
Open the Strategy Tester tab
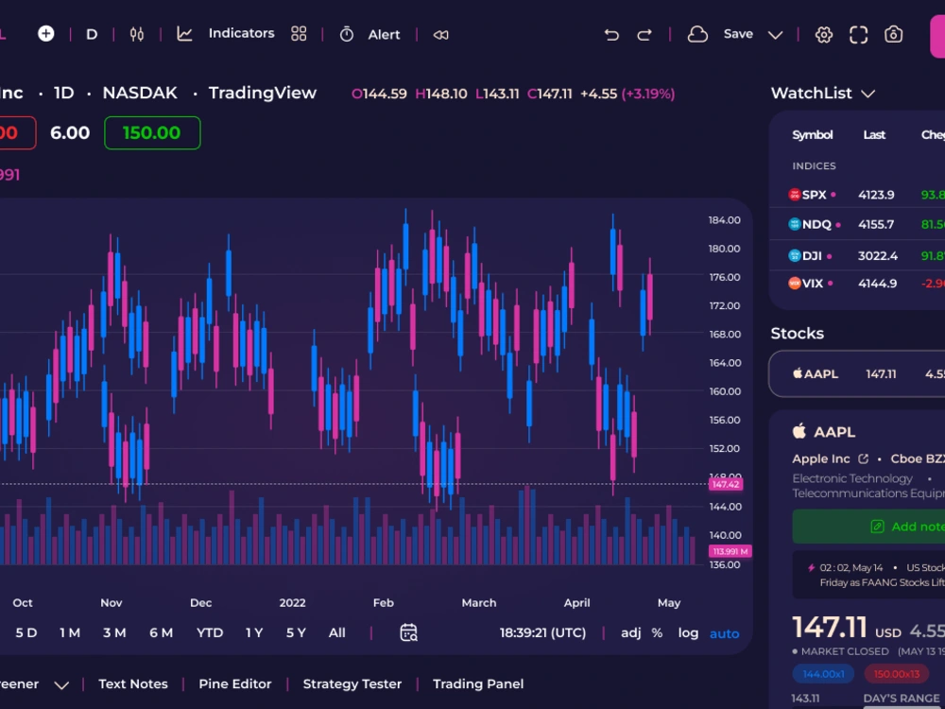352,683
